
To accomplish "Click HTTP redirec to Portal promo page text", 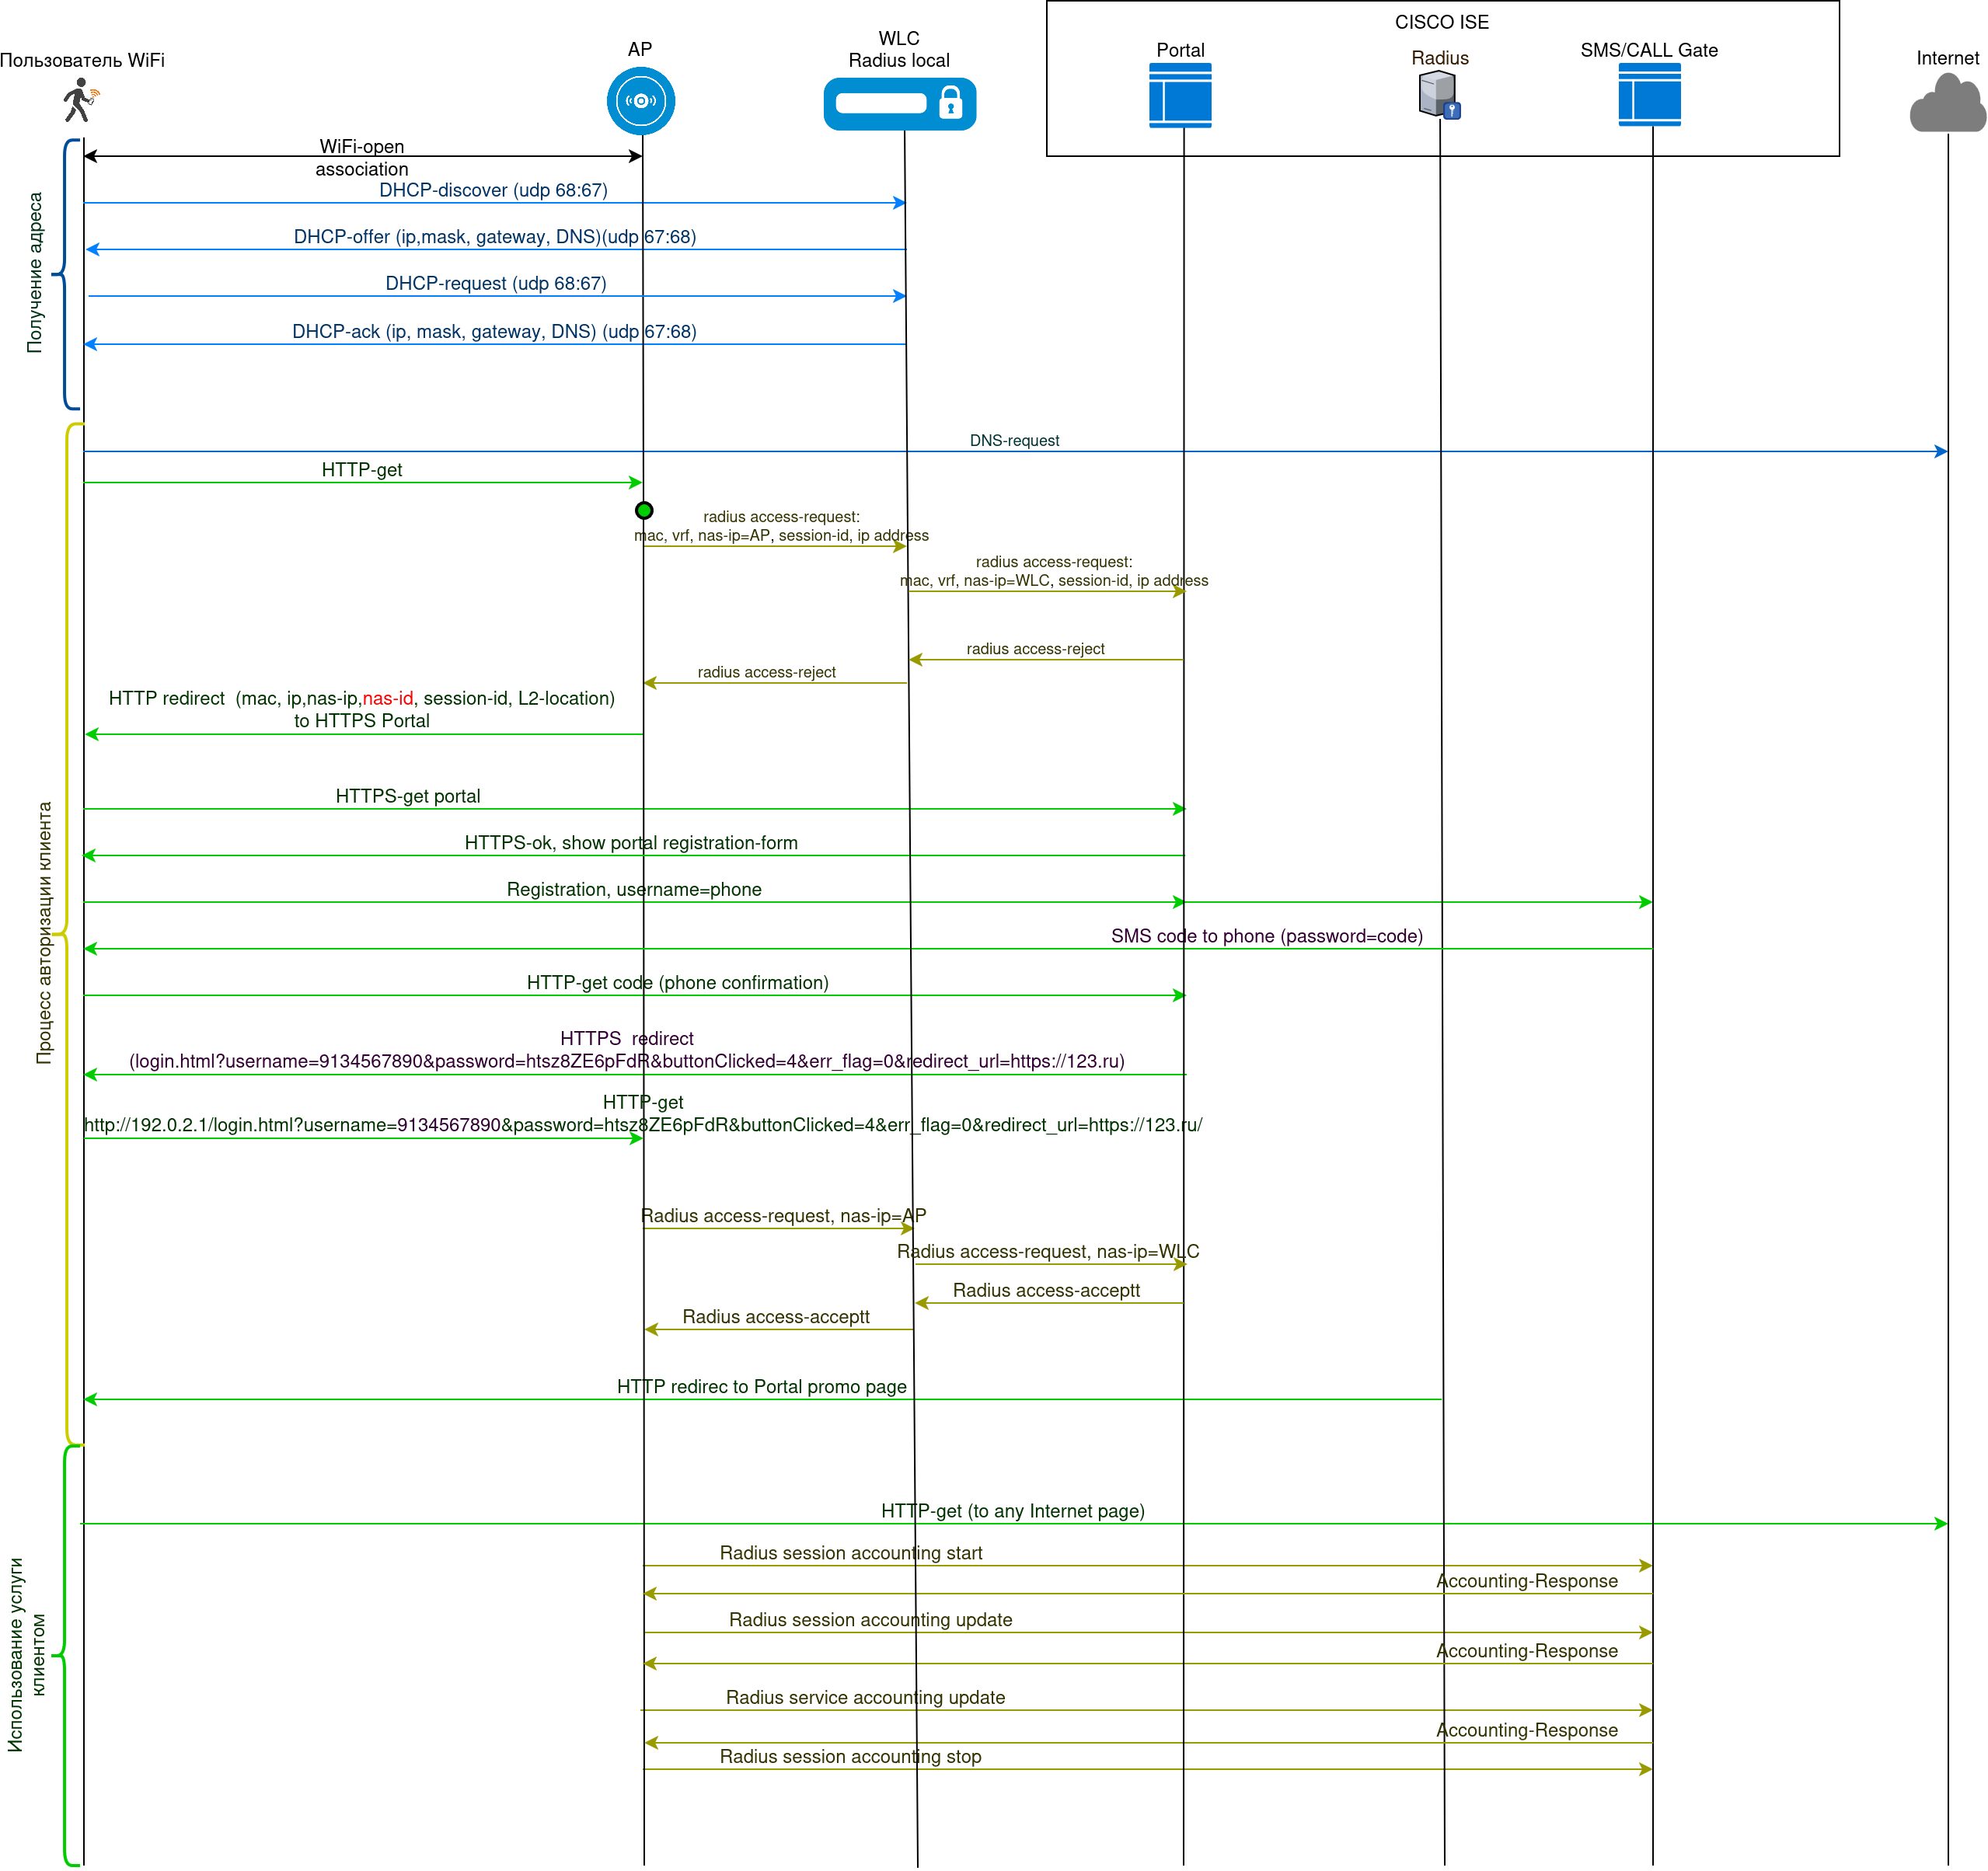I will click(761, 1387).
